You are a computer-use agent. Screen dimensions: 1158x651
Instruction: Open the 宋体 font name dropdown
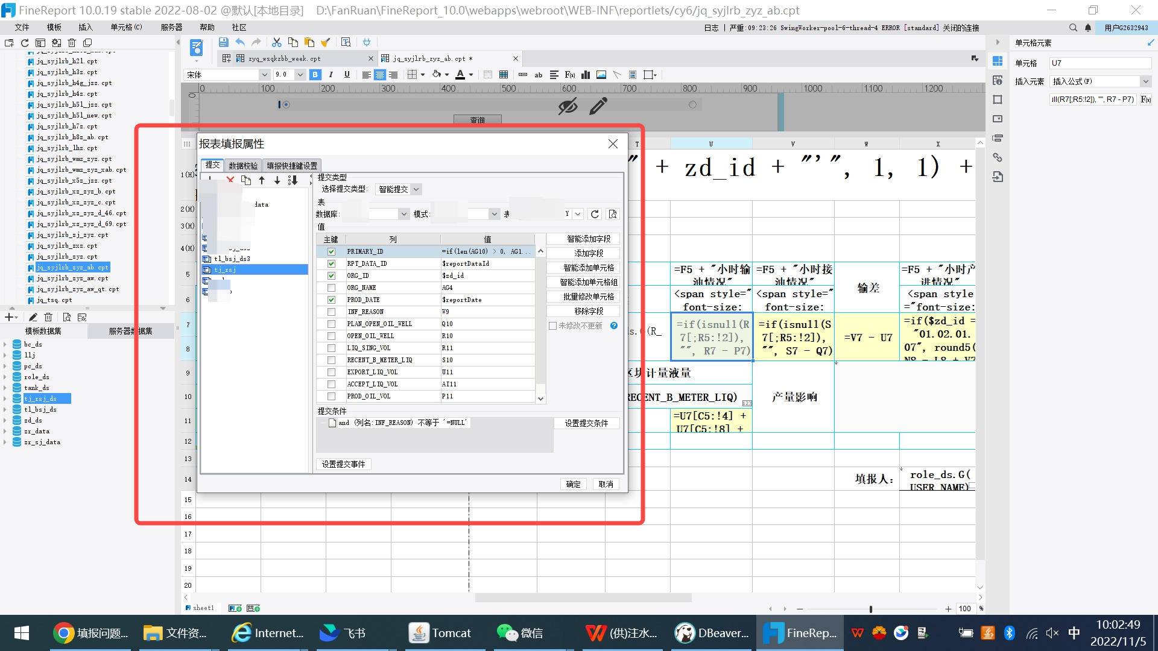pyautogui.click(x=264, y=75)
